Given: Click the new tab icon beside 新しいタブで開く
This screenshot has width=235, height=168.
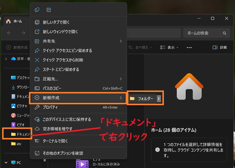Looking at the screenshot, I should pos(37,22).
